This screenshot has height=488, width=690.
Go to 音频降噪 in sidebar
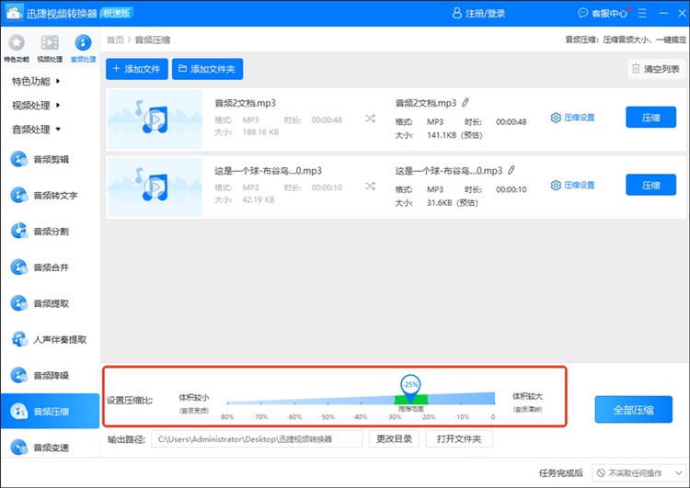(51, 376)
